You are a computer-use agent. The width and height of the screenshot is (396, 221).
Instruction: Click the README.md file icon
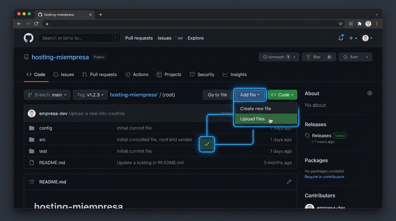click(32, 163)
